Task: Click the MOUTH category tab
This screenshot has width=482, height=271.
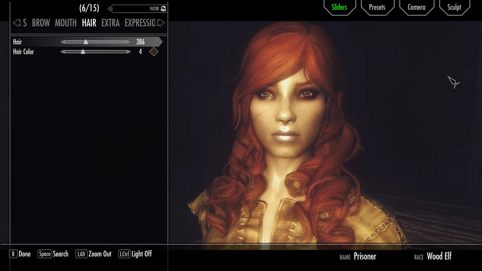Action: [66, 23]
